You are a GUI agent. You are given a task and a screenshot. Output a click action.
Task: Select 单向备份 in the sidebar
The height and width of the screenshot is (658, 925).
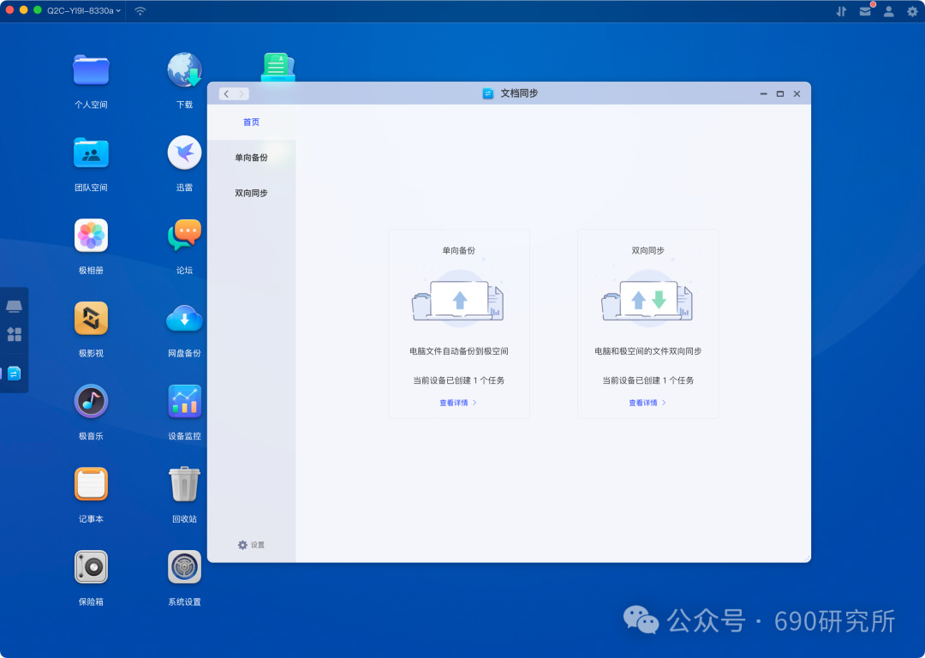tap(251, 158)
